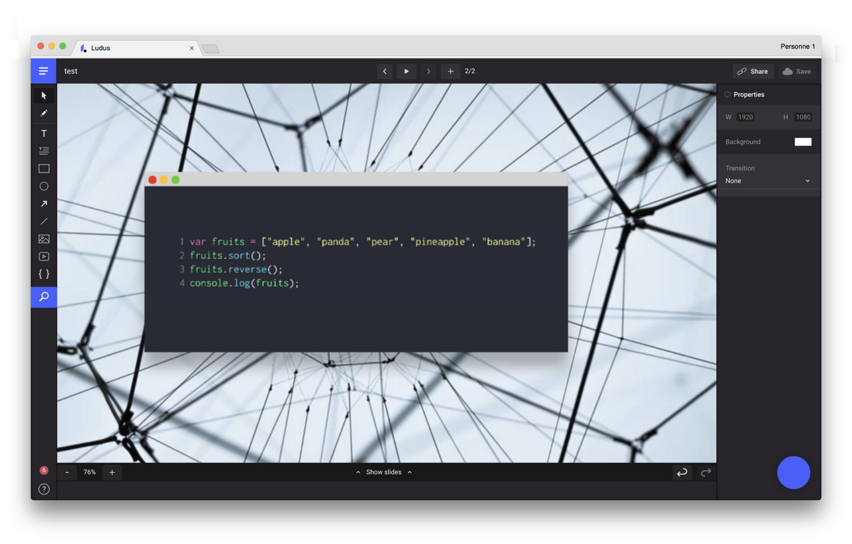Viewport: 852px width, 544px height.
Task: Select the Text tool
Action: [x=44, y=133]
